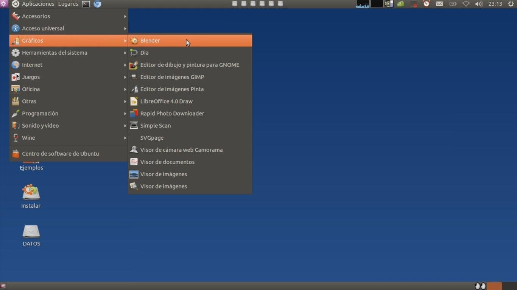Switch to the orange active workspace
Screen dimensions: 517x290
coord(494,286)
